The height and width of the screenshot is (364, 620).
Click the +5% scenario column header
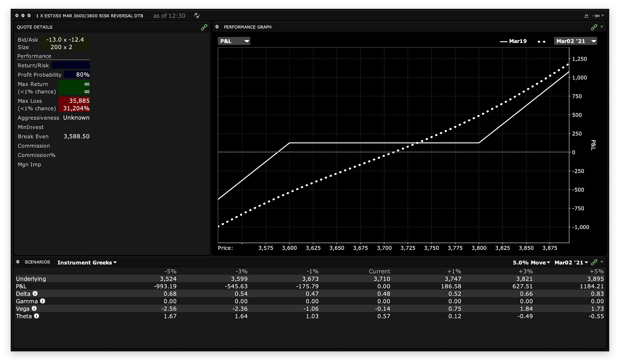click(597, 271)
